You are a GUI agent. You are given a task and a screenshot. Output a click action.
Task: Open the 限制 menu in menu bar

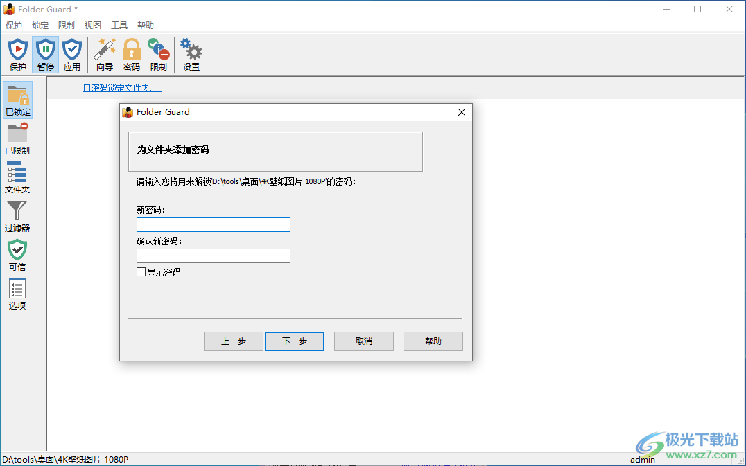pos(66,25)
